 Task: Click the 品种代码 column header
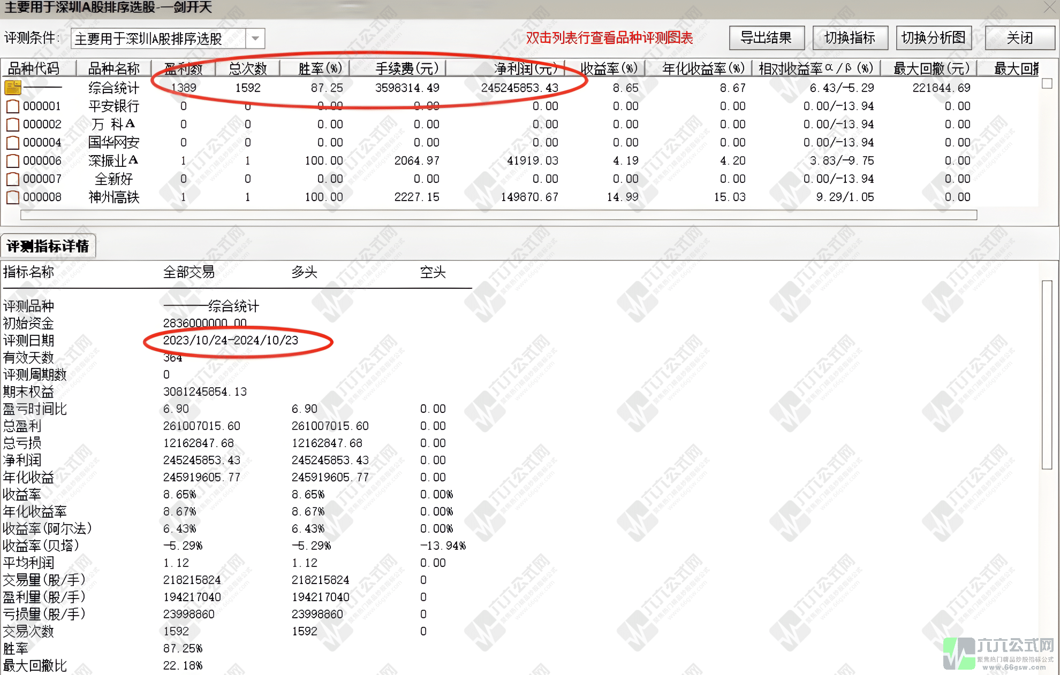(33, 68)
